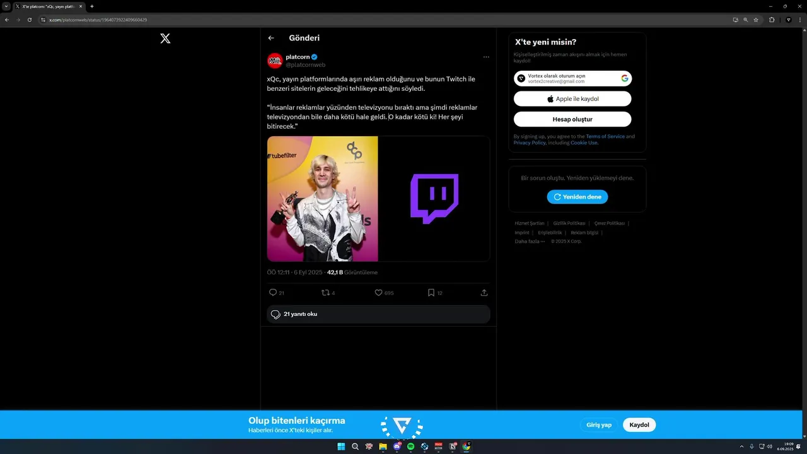Viewport: 807px width, 454px height.
Task: Click the site info icon in the address bar
Action: (44, 20)
